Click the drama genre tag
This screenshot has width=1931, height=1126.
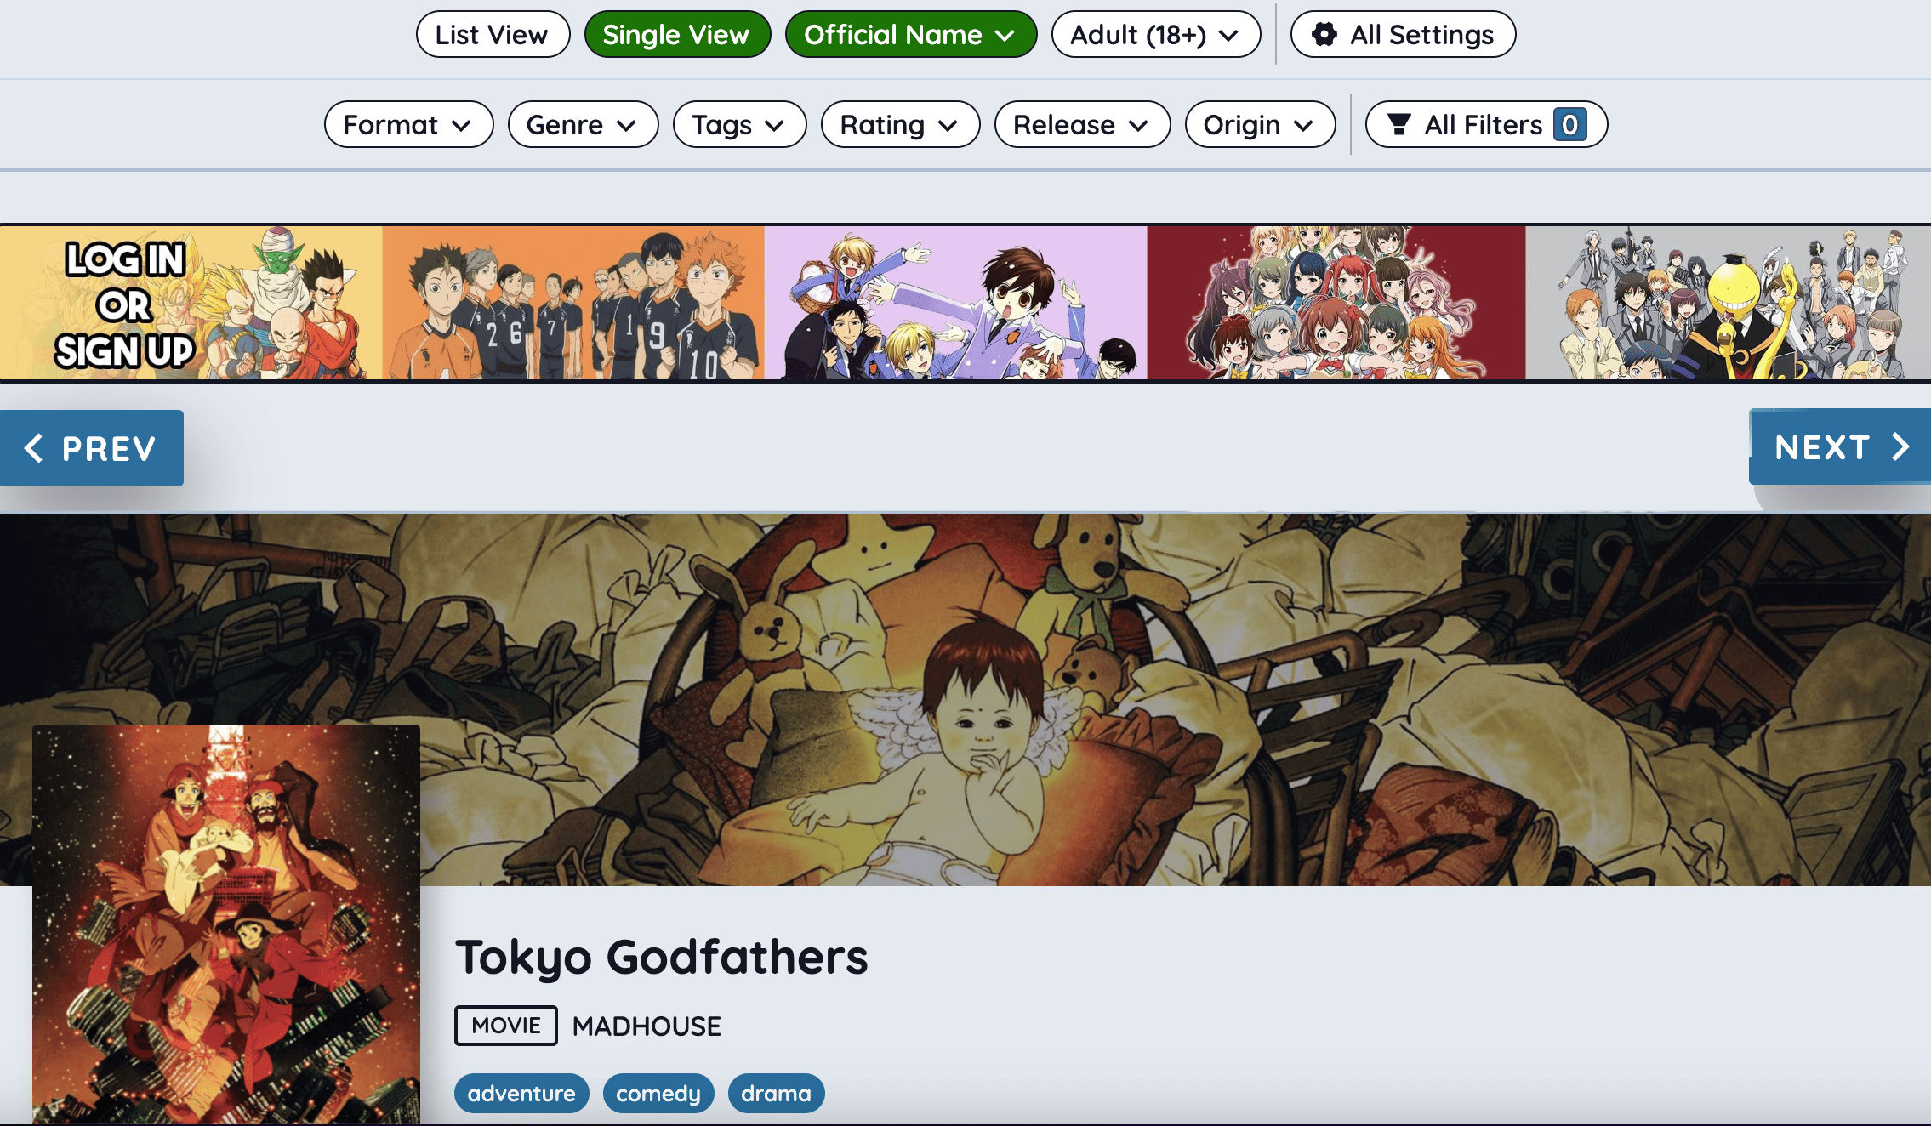point(776,1094)
